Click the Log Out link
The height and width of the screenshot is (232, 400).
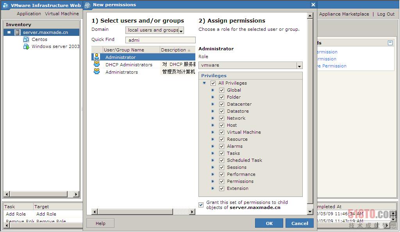(386, 14)
